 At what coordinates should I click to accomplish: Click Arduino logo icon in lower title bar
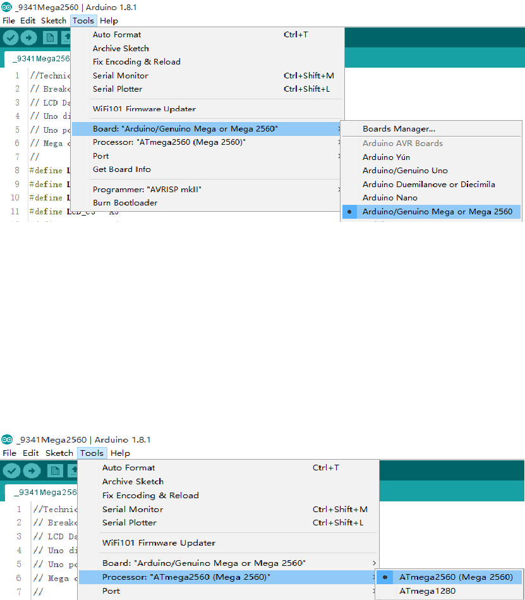coord(7,439)
